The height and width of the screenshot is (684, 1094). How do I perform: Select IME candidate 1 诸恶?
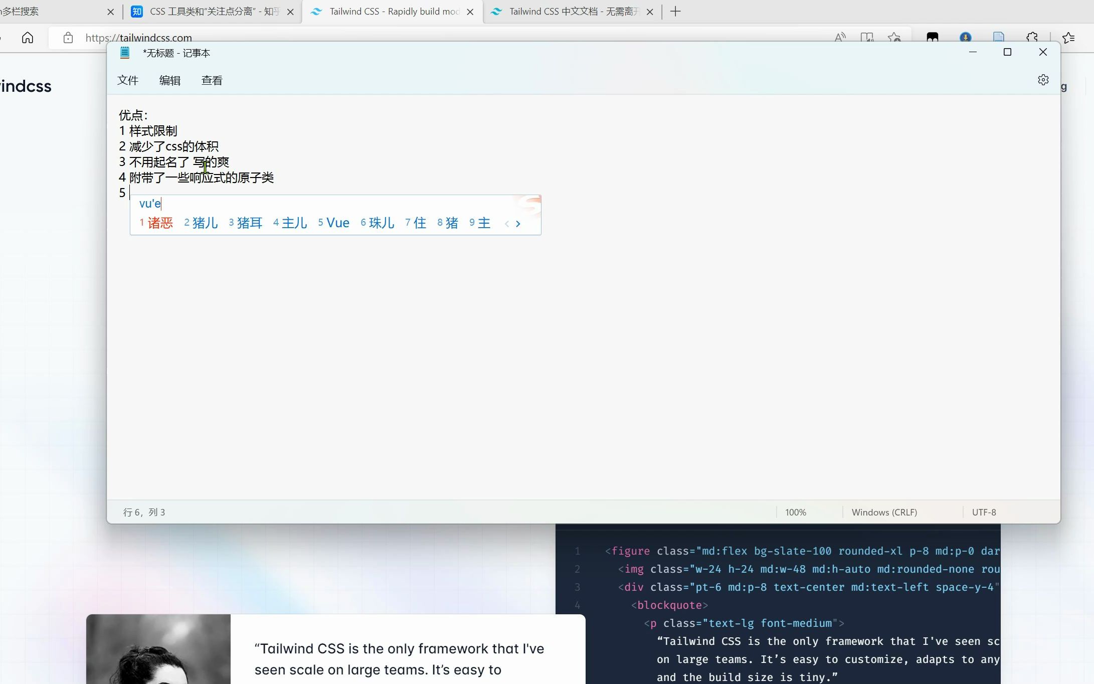156,223
